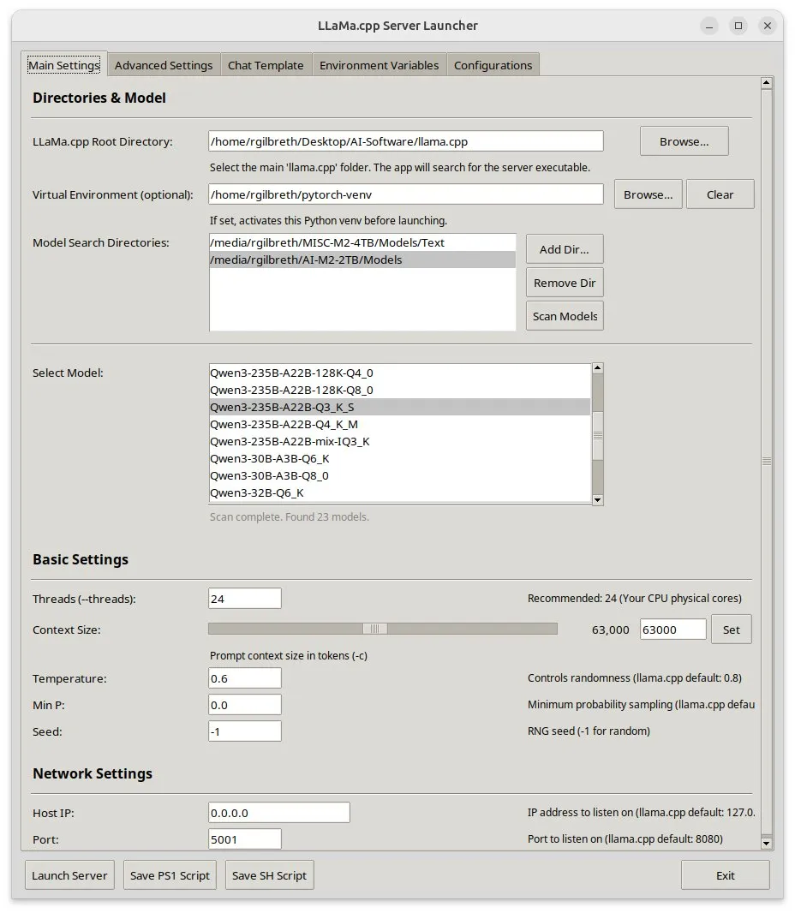
Task: Click the Threads input field
Action: point(245,598)
